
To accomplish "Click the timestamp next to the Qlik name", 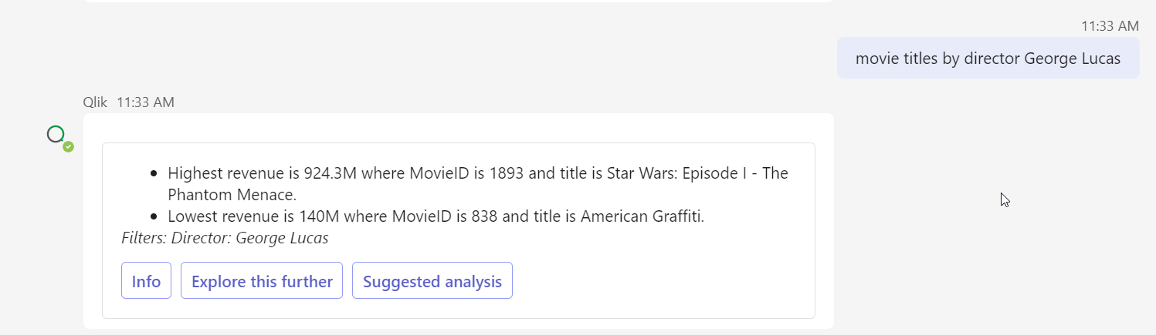I will 145,102.
